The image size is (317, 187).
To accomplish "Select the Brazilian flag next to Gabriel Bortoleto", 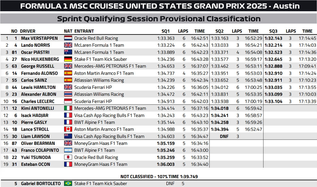I will pyautogui.click(x=68, y=184).
